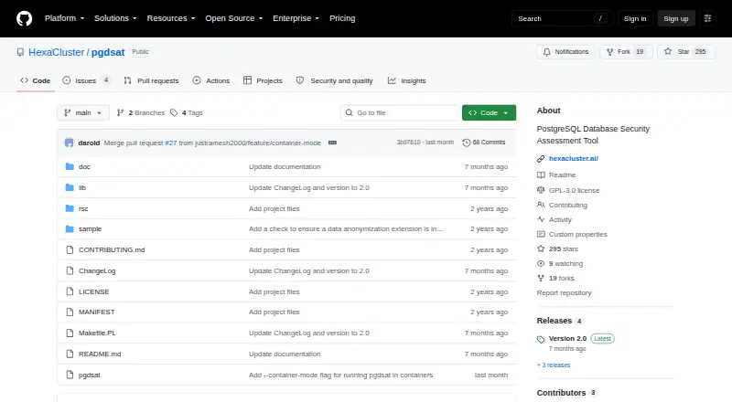The image size is (732, 402).
Task: Expand the Platform menu
Action: tap(64, 18)
